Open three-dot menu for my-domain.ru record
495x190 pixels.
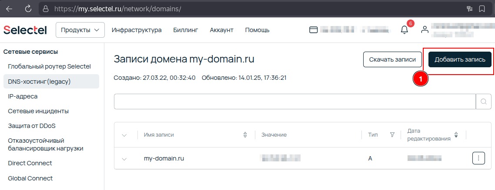478,158
